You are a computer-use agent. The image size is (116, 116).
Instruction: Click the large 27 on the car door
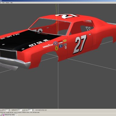(80, 44)
